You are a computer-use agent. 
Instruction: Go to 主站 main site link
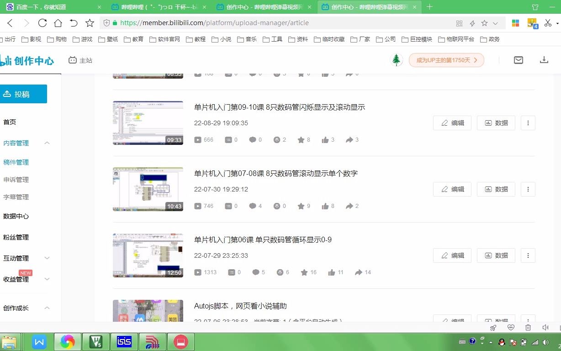click(80, 60)
